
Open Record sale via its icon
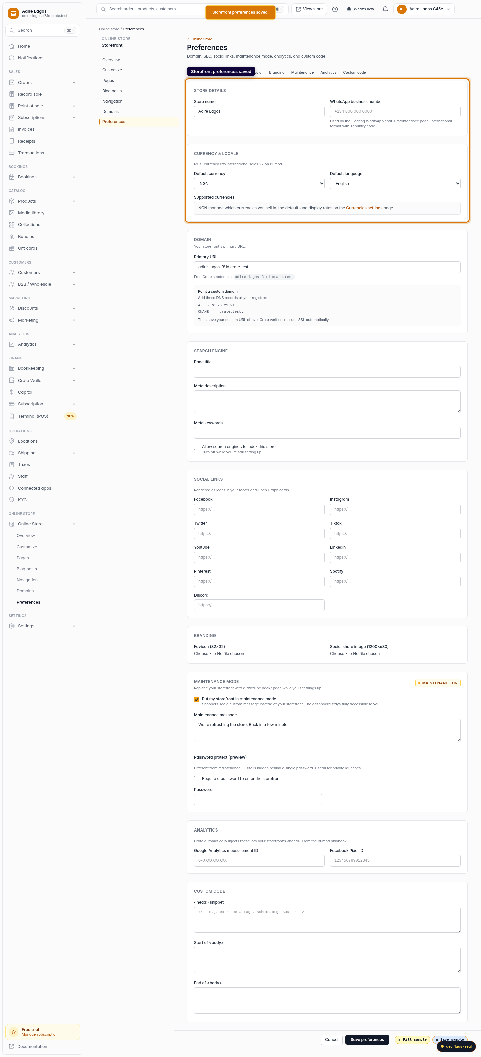click(x=11, y=94)
